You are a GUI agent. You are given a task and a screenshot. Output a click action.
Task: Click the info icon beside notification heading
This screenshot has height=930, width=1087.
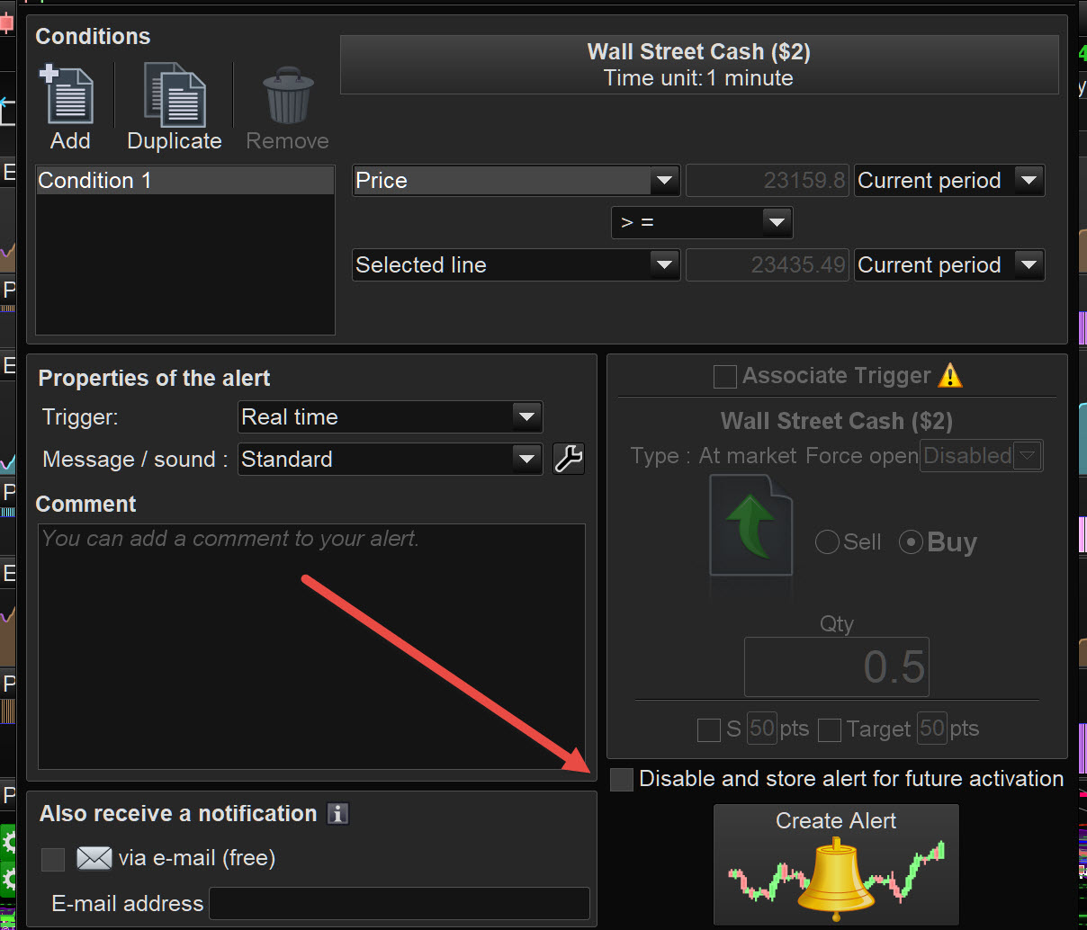(337, 814)
